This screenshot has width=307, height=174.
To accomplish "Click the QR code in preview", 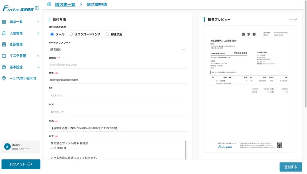I will (x=280, y=145).
